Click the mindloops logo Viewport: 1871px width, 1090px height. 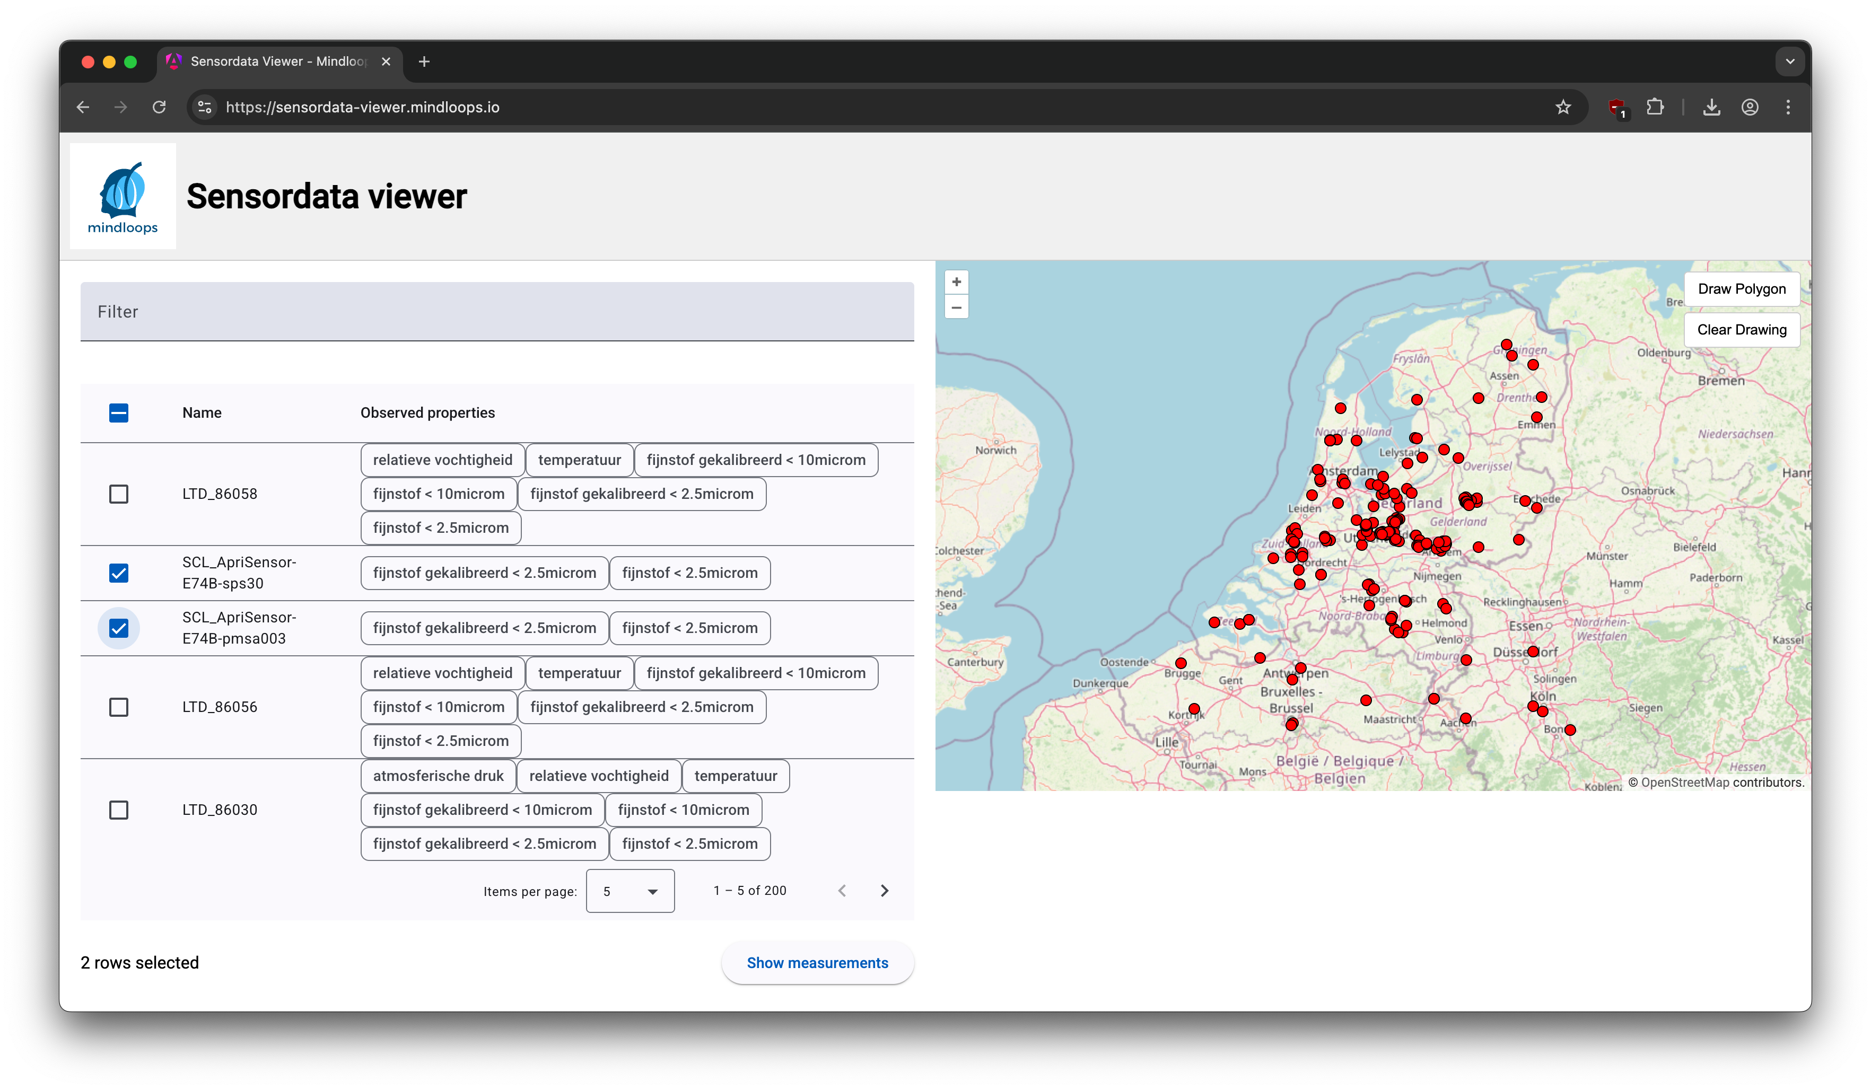[x=123, y=196]
